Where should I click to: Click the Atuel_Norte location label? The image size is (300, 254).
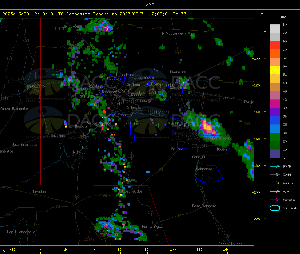[x=158, y=112]
